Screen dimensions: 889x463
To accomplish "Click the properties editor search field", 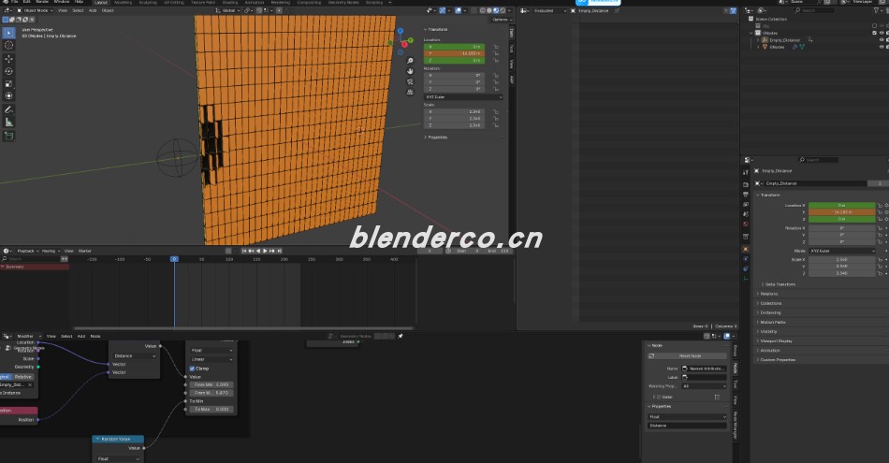I will 816,160.
